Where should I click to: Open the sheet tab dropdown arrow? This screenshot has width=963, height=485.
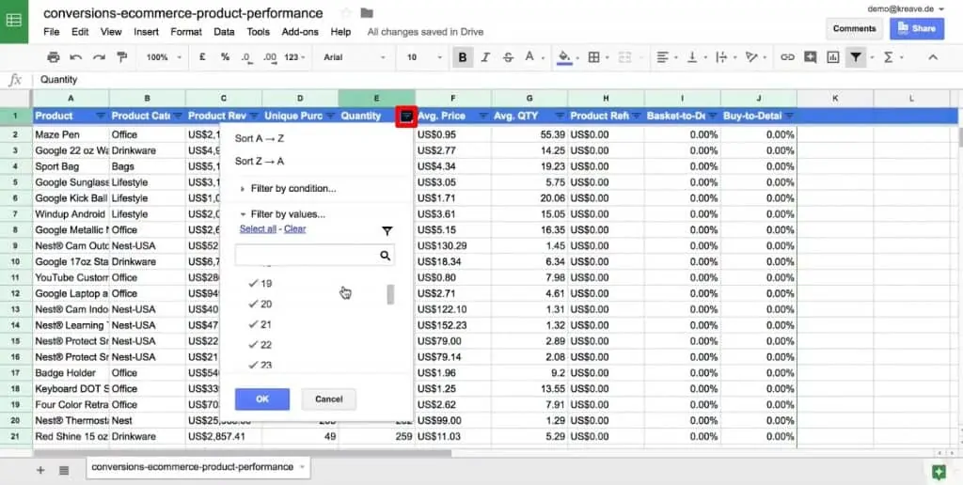pos(302,467)
